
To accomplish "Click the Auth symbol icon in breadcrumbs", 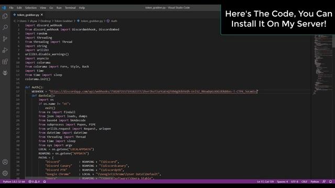I will click(x=108, y=21).
